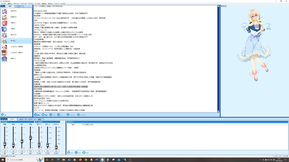Adjust the 短ポーズ slider handle
This screenshot has height=162, width=289.
39,145
